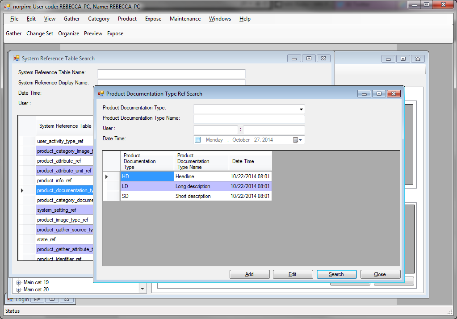Sort by Product Documentation Type column header

[147, 161]
